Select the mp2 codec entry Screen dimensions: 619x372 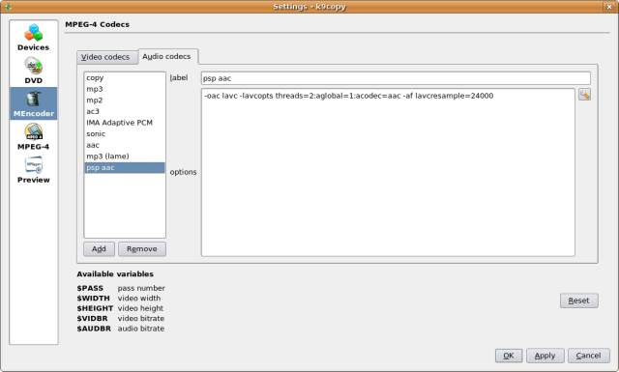125,100
